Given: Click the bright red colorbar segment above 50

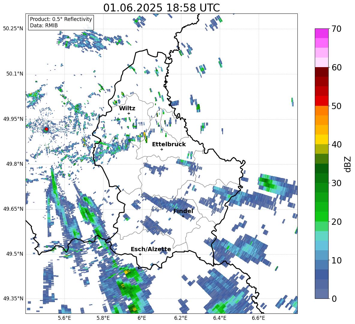Looking at the screenshot, I should (321, 101).
